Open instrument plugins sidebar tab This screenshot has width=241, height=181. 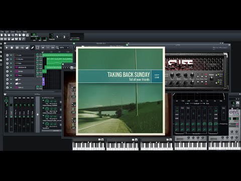pyautogui.click(x=1, y=44)
